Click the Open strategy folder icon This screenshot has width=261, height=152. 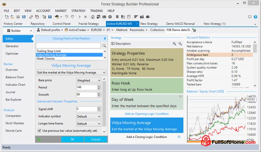tap(12, 17)
